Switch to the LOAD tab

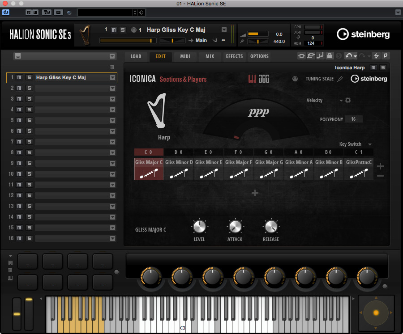pos(136,56)
